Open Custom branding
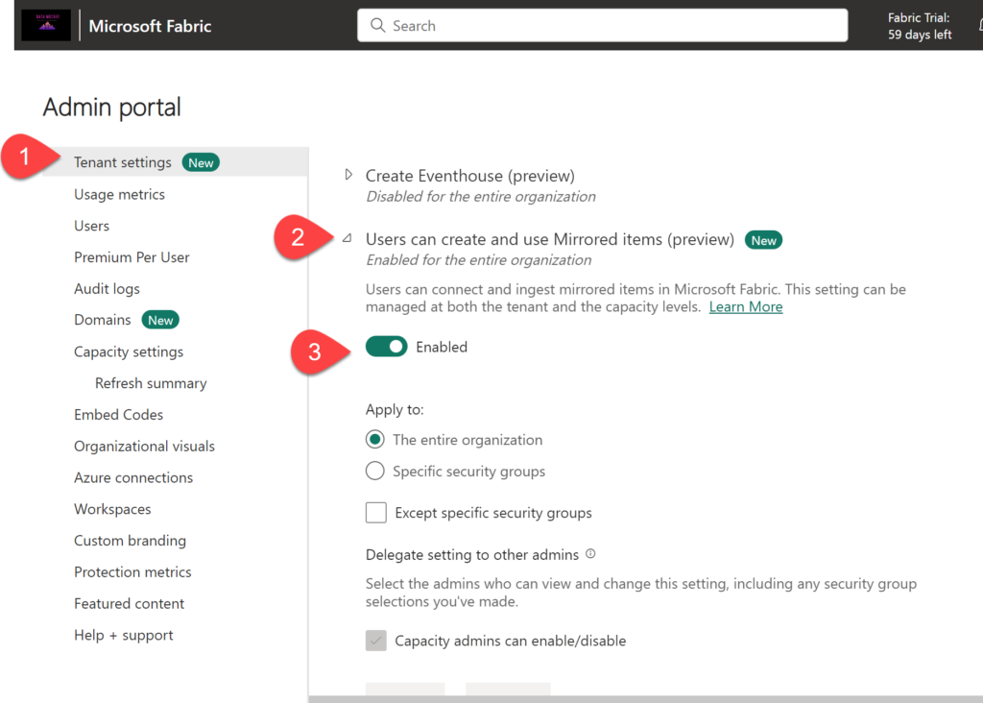Image resolution: width=983 pixels, height=703 pixels. tap(130, 541)
